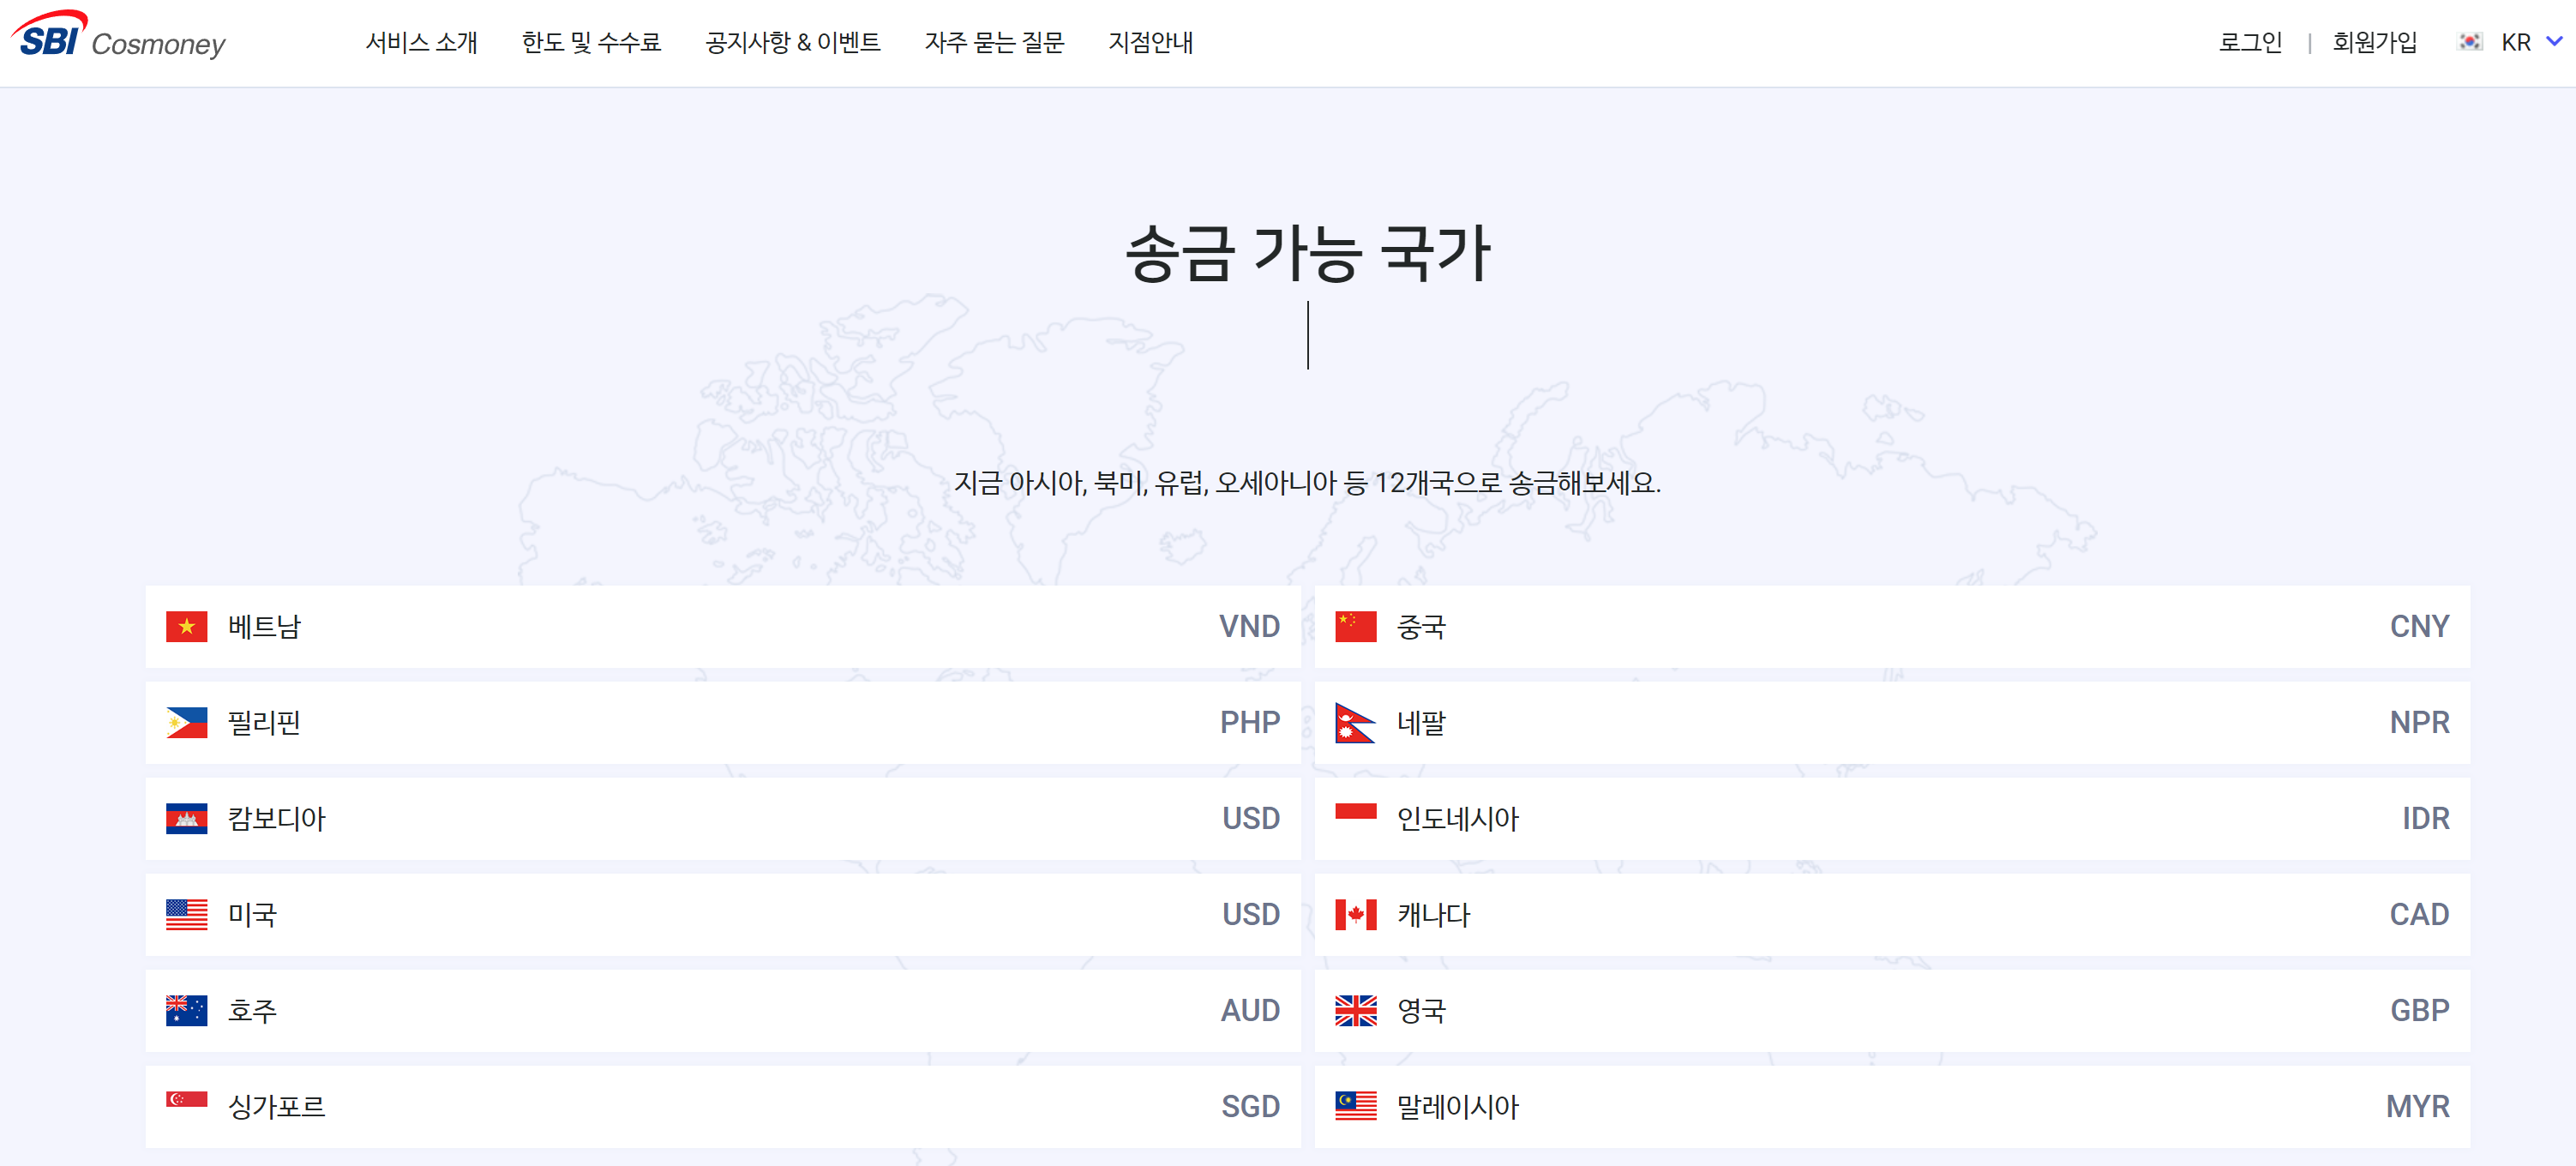Open 서비스 소개 menu
This screenshot has width=2576, height=1166.
click(x=421, y=42)
